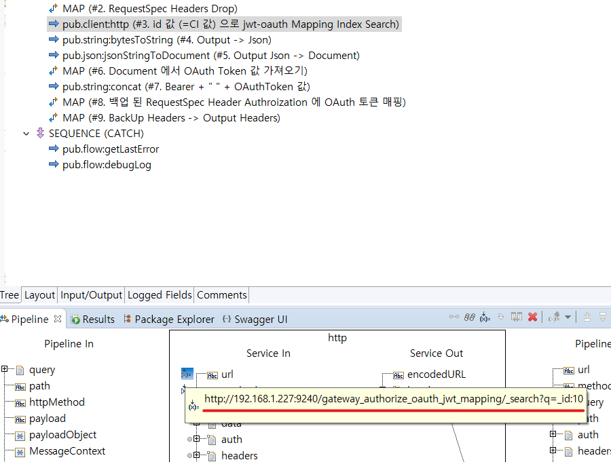
Task: Open the Logged Fields tab
Action: tap(160, 295)
